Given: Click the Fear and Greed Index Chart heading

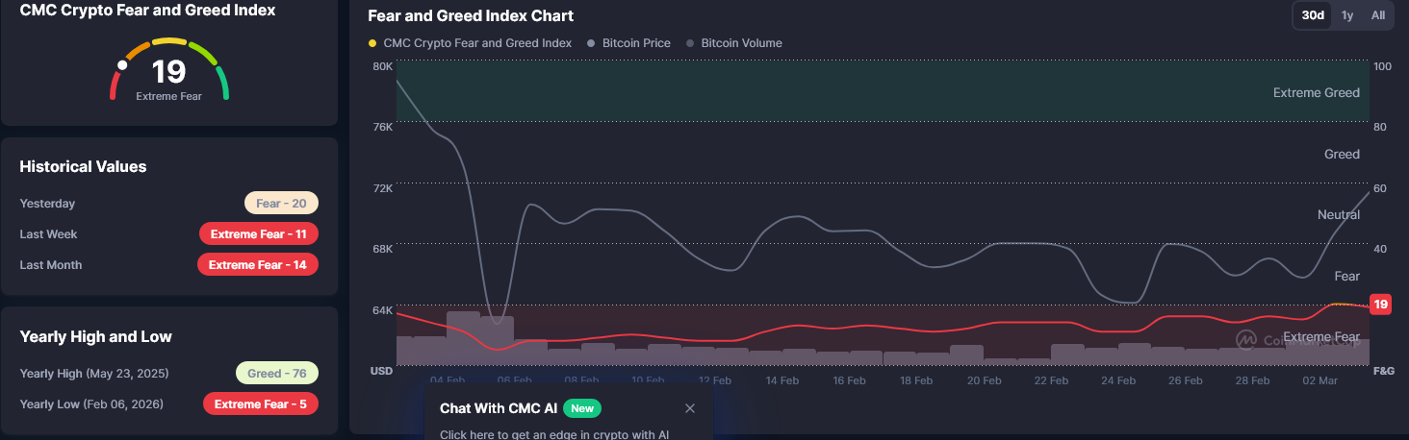Looking at the screenshot, I should coord(471,15).
